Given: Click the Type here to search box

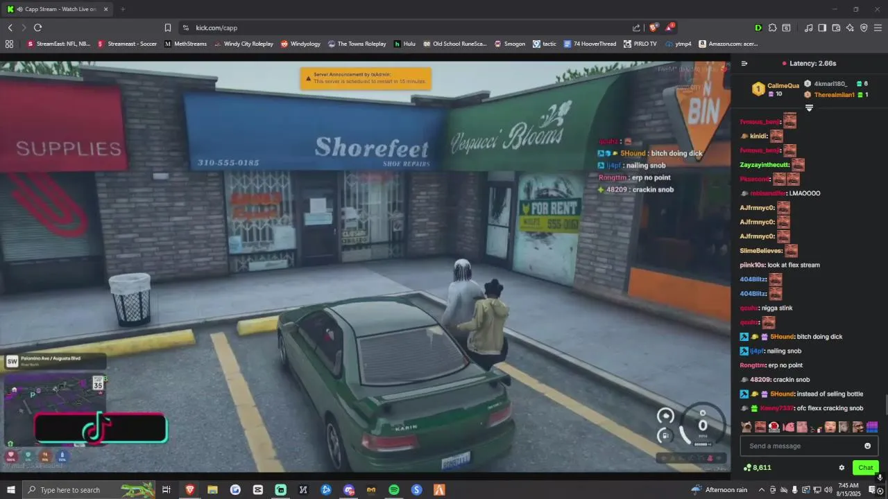Looking at the screenshot, I should click(x=90, y=490).
